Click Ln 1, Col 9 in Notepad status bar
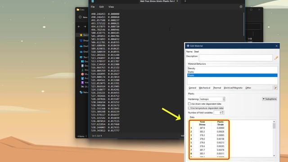The image size is (288, 162). pos(97,136)
